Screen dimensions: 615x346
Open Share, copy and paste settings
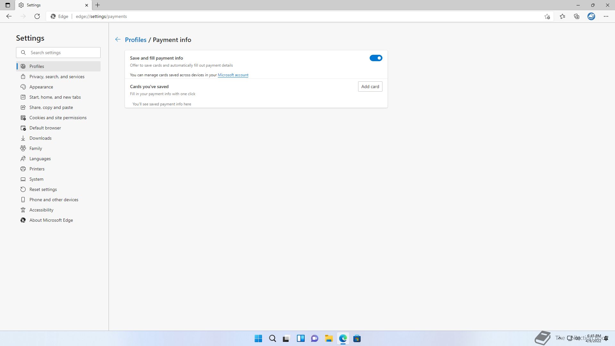pos(58,107)
